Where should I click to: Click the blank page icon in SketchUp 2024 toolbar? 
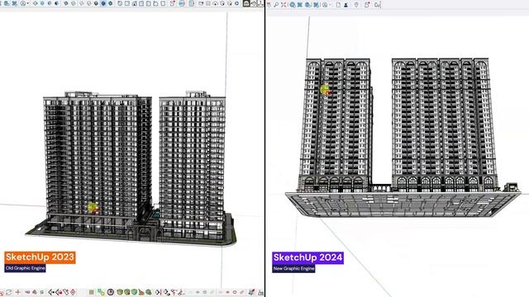click(x=338, y=5)
